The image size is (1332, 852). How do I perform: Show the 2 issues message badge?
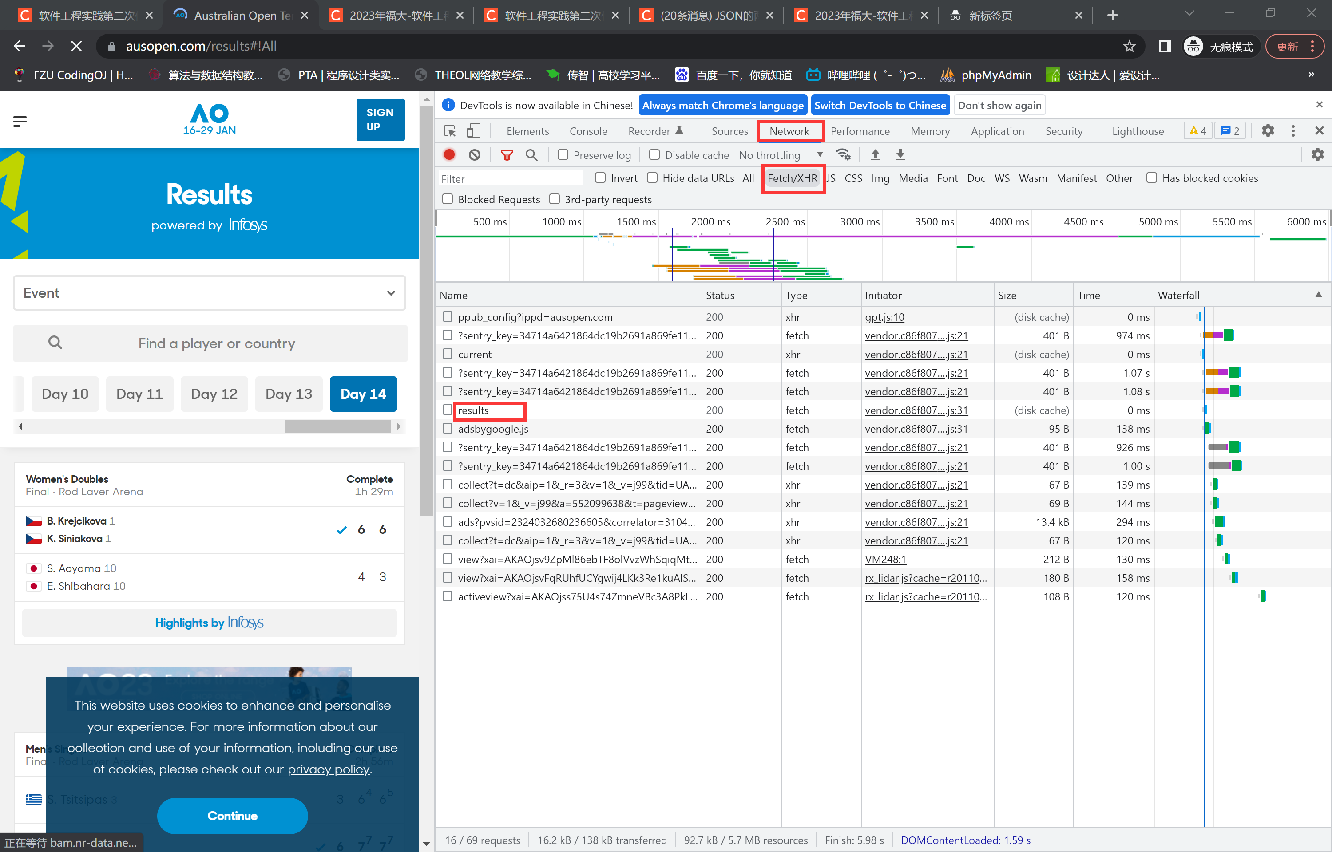click(x=1230, y=131)
